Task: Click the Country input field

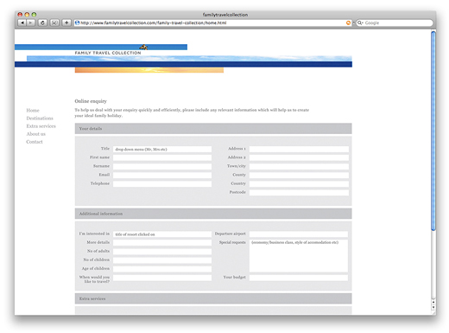Action: coord(299,183)
